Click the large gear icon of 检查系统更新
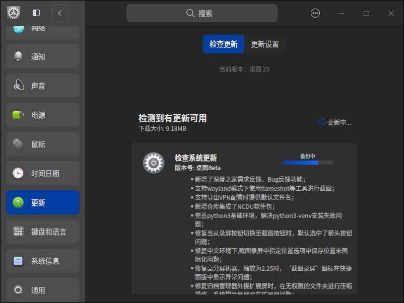 [x=154, y=163]
